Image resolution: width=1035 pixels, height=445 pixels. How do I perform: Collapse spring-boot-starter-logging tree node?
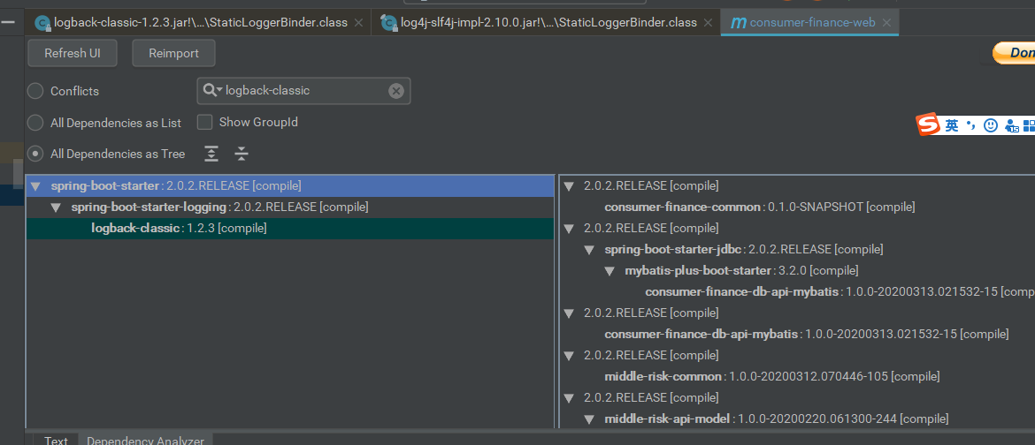tap(56, 207)
